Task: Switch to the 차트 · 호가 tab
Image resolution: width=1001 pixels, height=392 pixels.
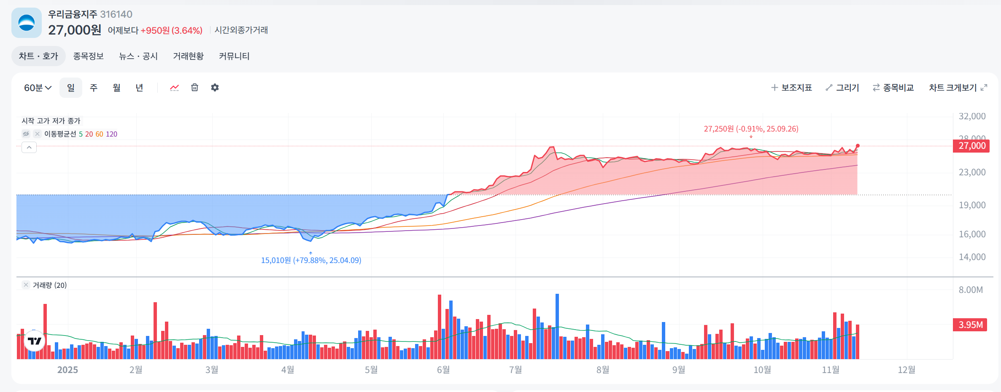Action: coord(38,56)
